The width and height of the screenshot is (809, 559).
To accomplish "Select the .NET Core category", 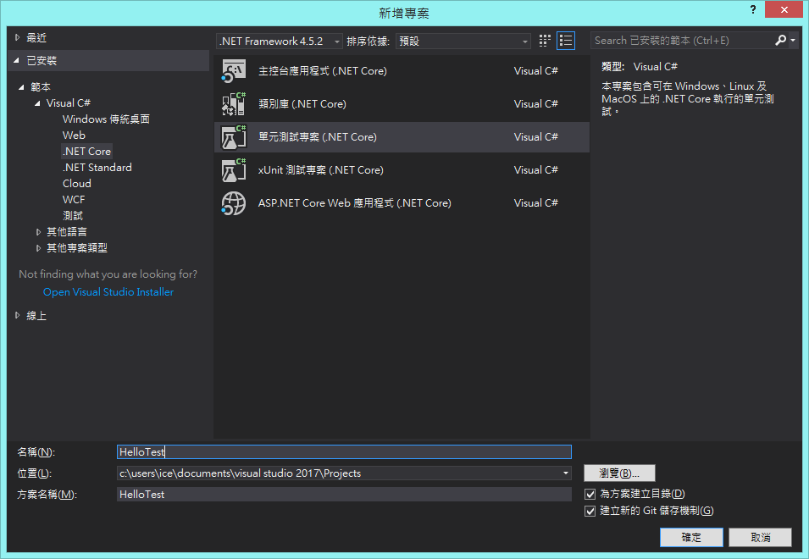I will pos(86,152).
